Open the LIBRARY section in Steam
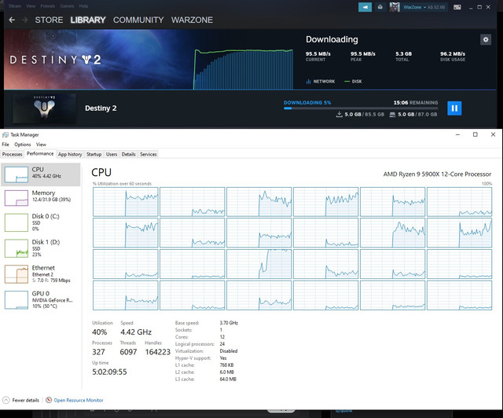The image size is (503, 418). tap(88, 20)
